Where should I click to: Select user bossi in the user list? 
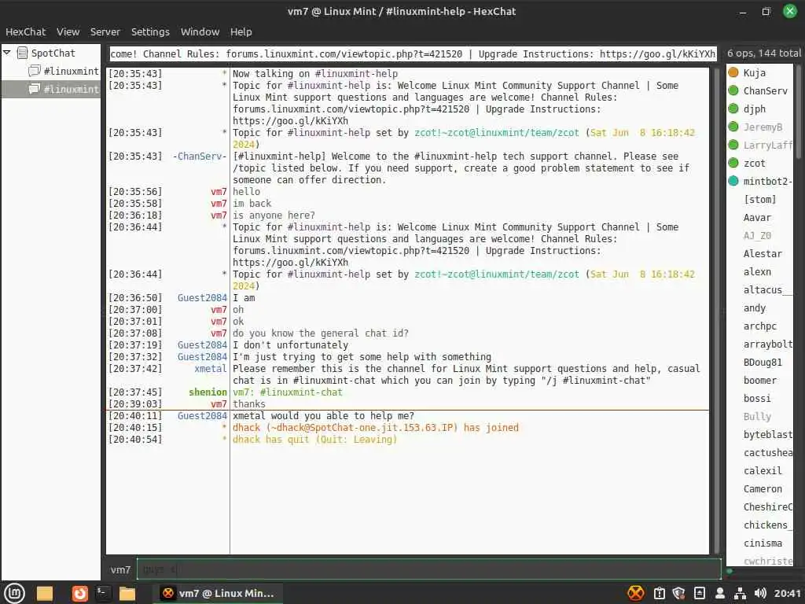(757, 398)
